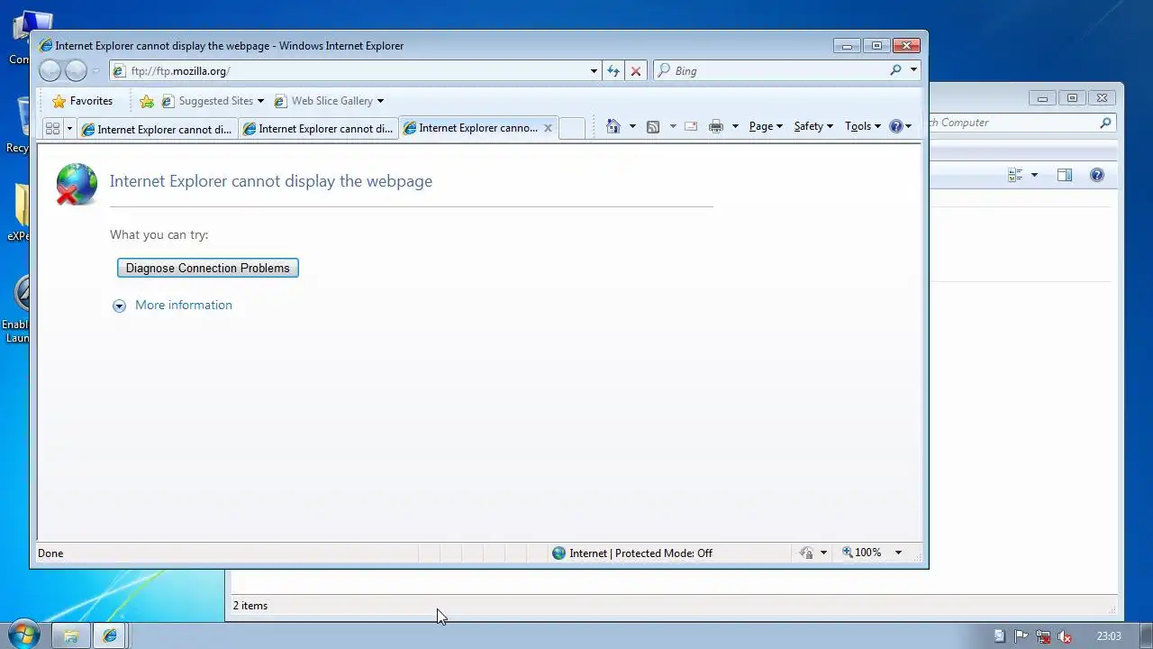Open the Favorites star button
The image size is (1153, 649).
tap(82, 101)
